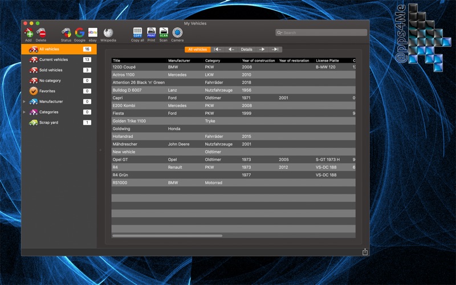Screen dimensions: 456x285
Task: Select the Opel GT row
Action: click(234, 160)
